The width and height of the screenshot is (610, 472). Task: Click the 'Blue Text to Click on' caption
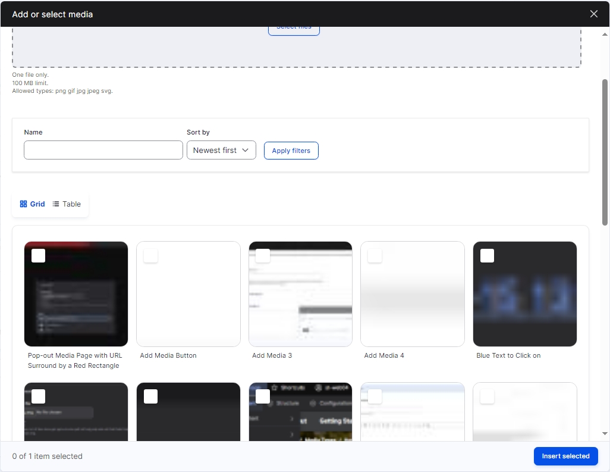coord(508,355)
